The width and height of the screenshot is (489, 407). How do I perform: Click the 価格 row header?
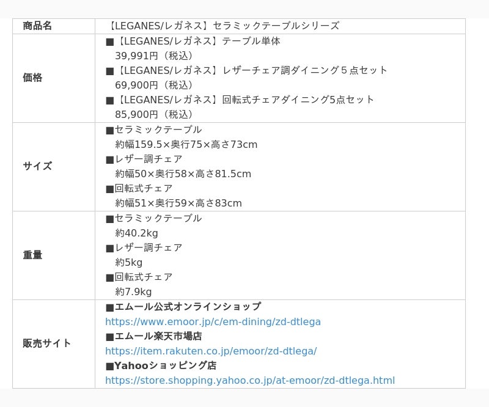[x=32, y=78]
